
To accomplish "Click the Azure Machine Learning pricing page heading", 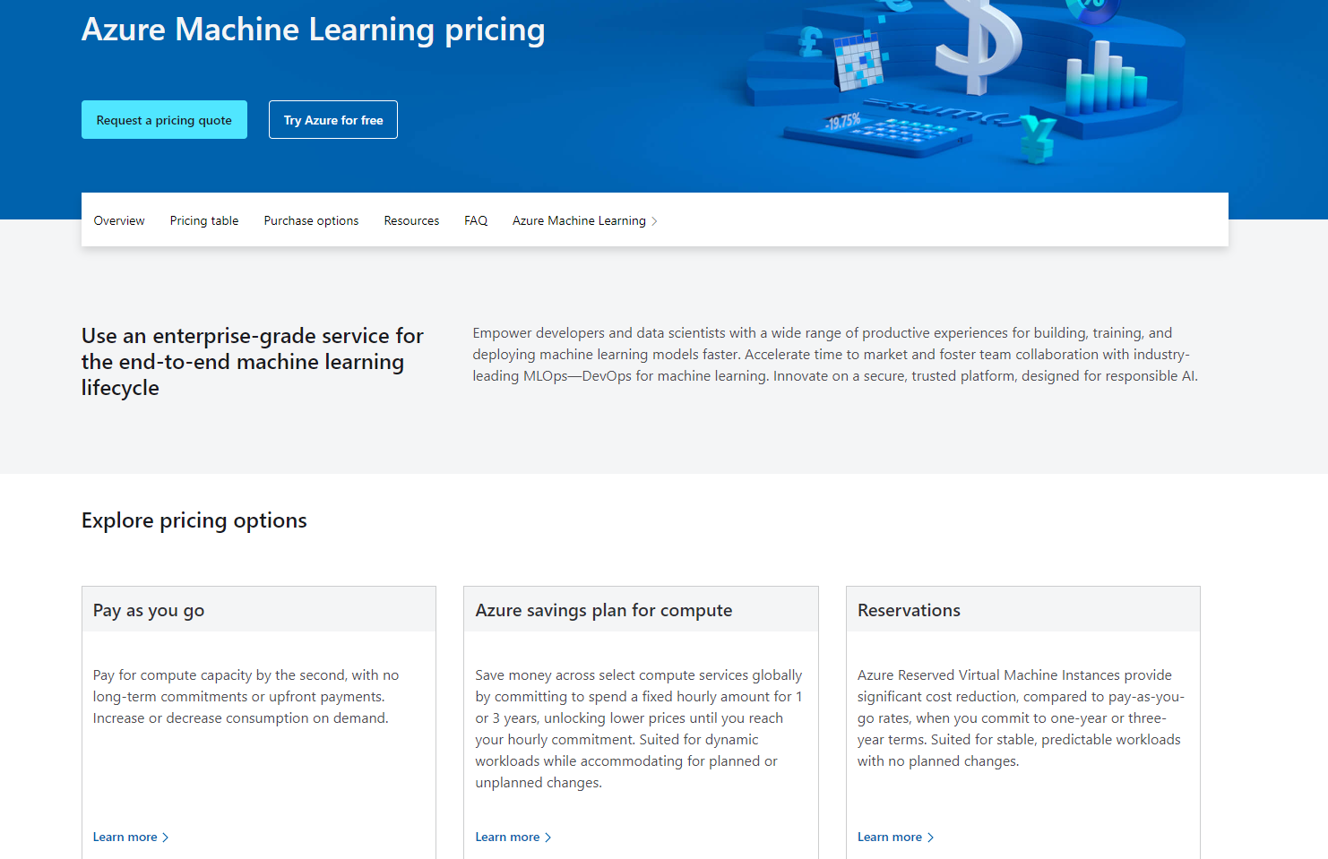I will tap(313, 30).
